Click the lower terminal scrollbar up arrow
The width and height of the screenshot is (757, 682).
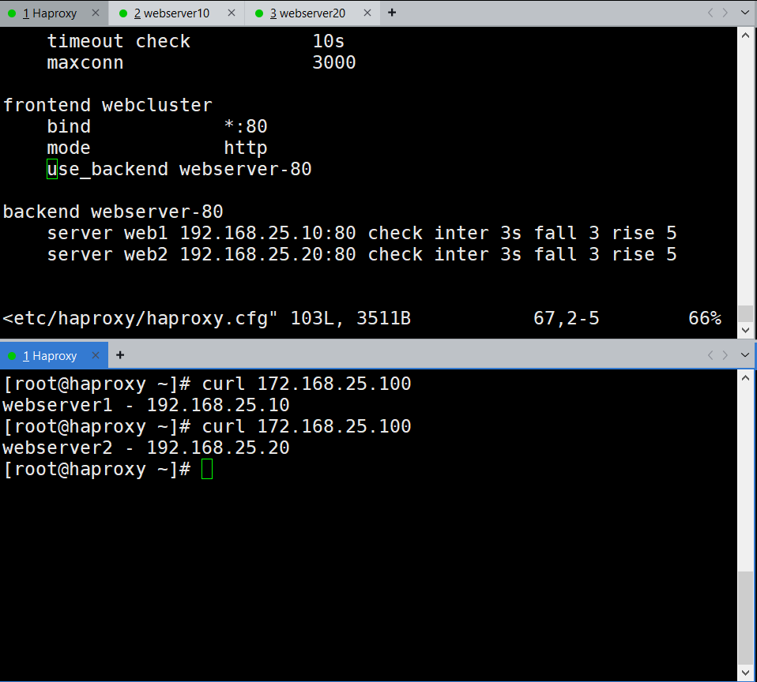click(x=745, y=378)
